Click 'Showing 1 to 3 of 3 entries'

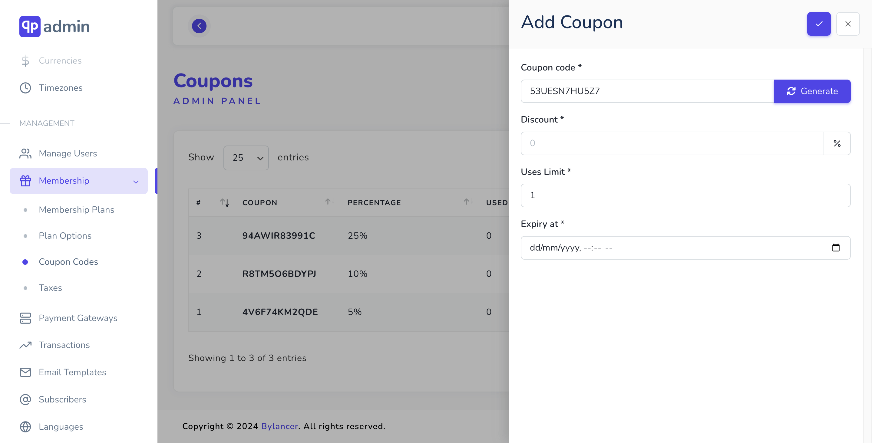247,358
